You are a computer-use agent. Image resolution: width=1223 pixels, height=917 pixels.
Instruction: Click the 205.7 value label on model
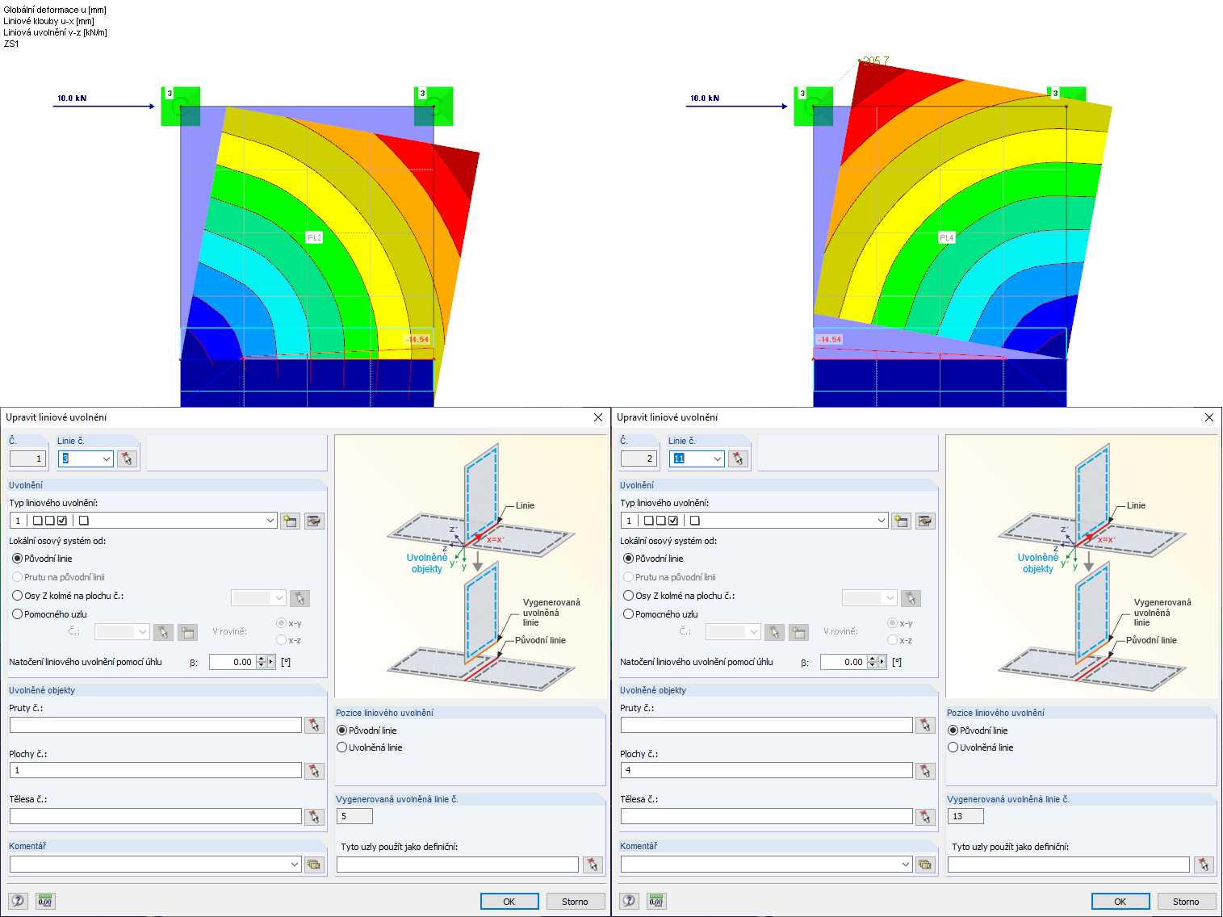tap(876, 61)
